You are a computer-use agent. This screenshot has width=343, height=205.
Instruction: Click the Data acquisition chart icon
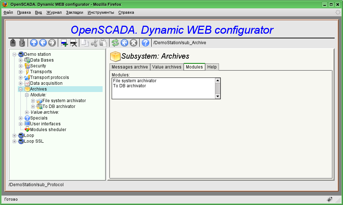27,83
